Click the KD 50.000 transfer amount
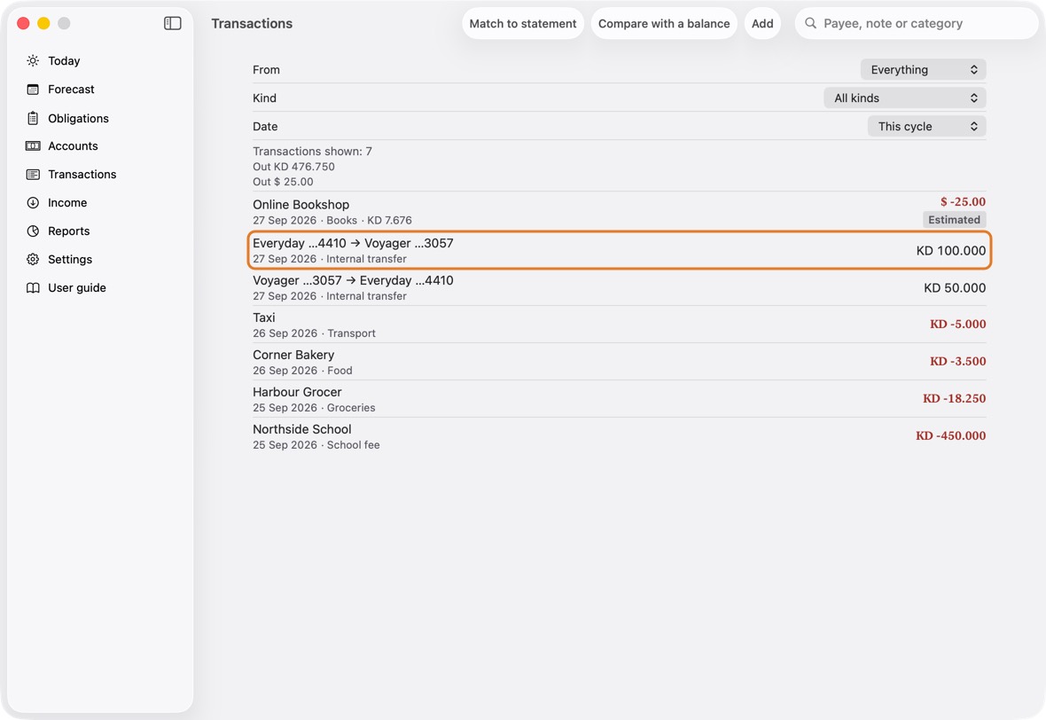 click(955, 287)
